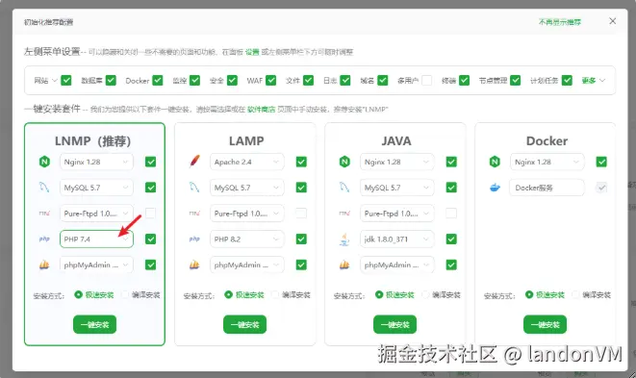
Task: Toggle the 日志 menu checkbox
Action: coord(345,80)
